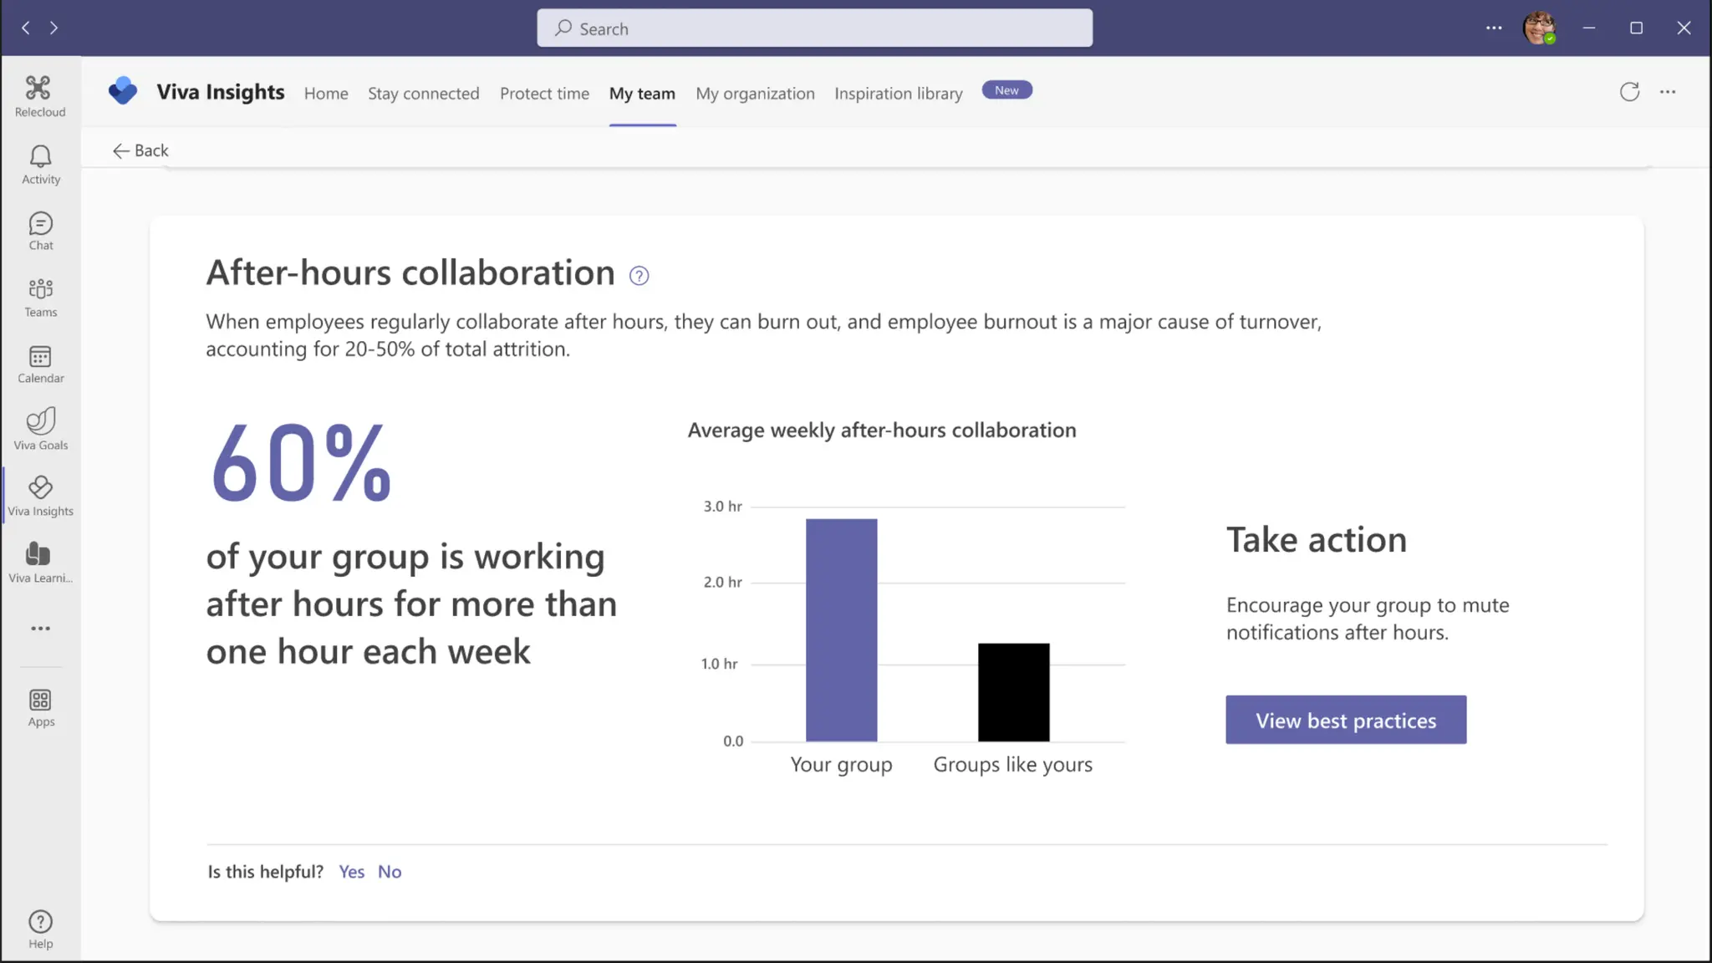Go to Teams in sidebar
The height and width of the screenshot is (963, 1712).
[x=40, y=297]
